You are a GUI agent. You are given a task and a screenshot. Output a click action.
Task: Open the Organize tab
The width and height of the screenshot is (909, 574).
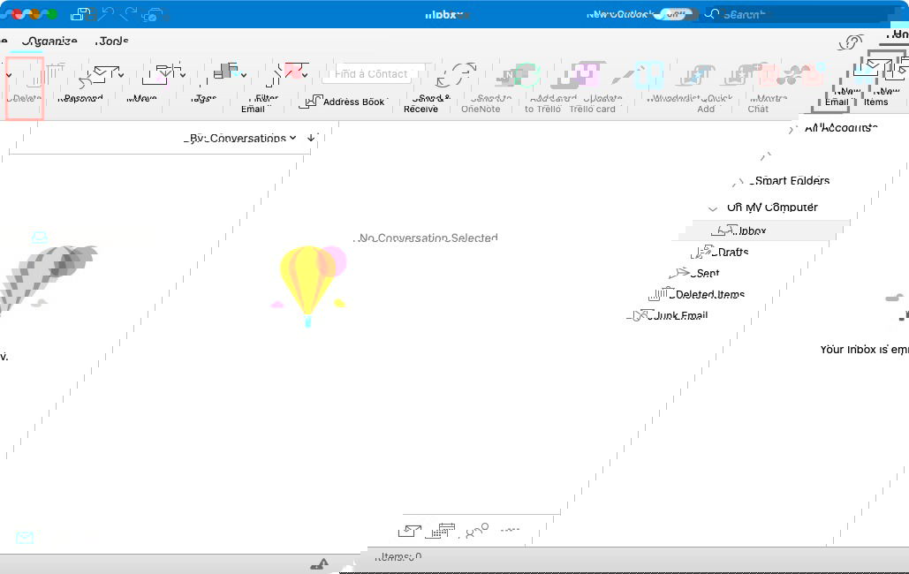49,42
